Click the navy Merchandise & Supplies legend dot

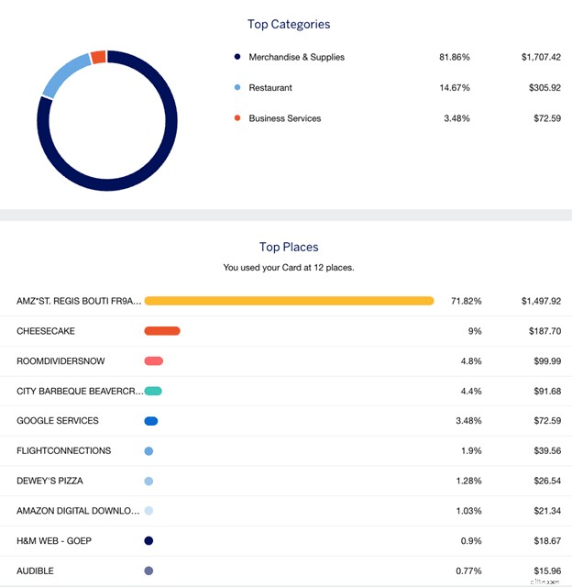(x=237, y=57)
